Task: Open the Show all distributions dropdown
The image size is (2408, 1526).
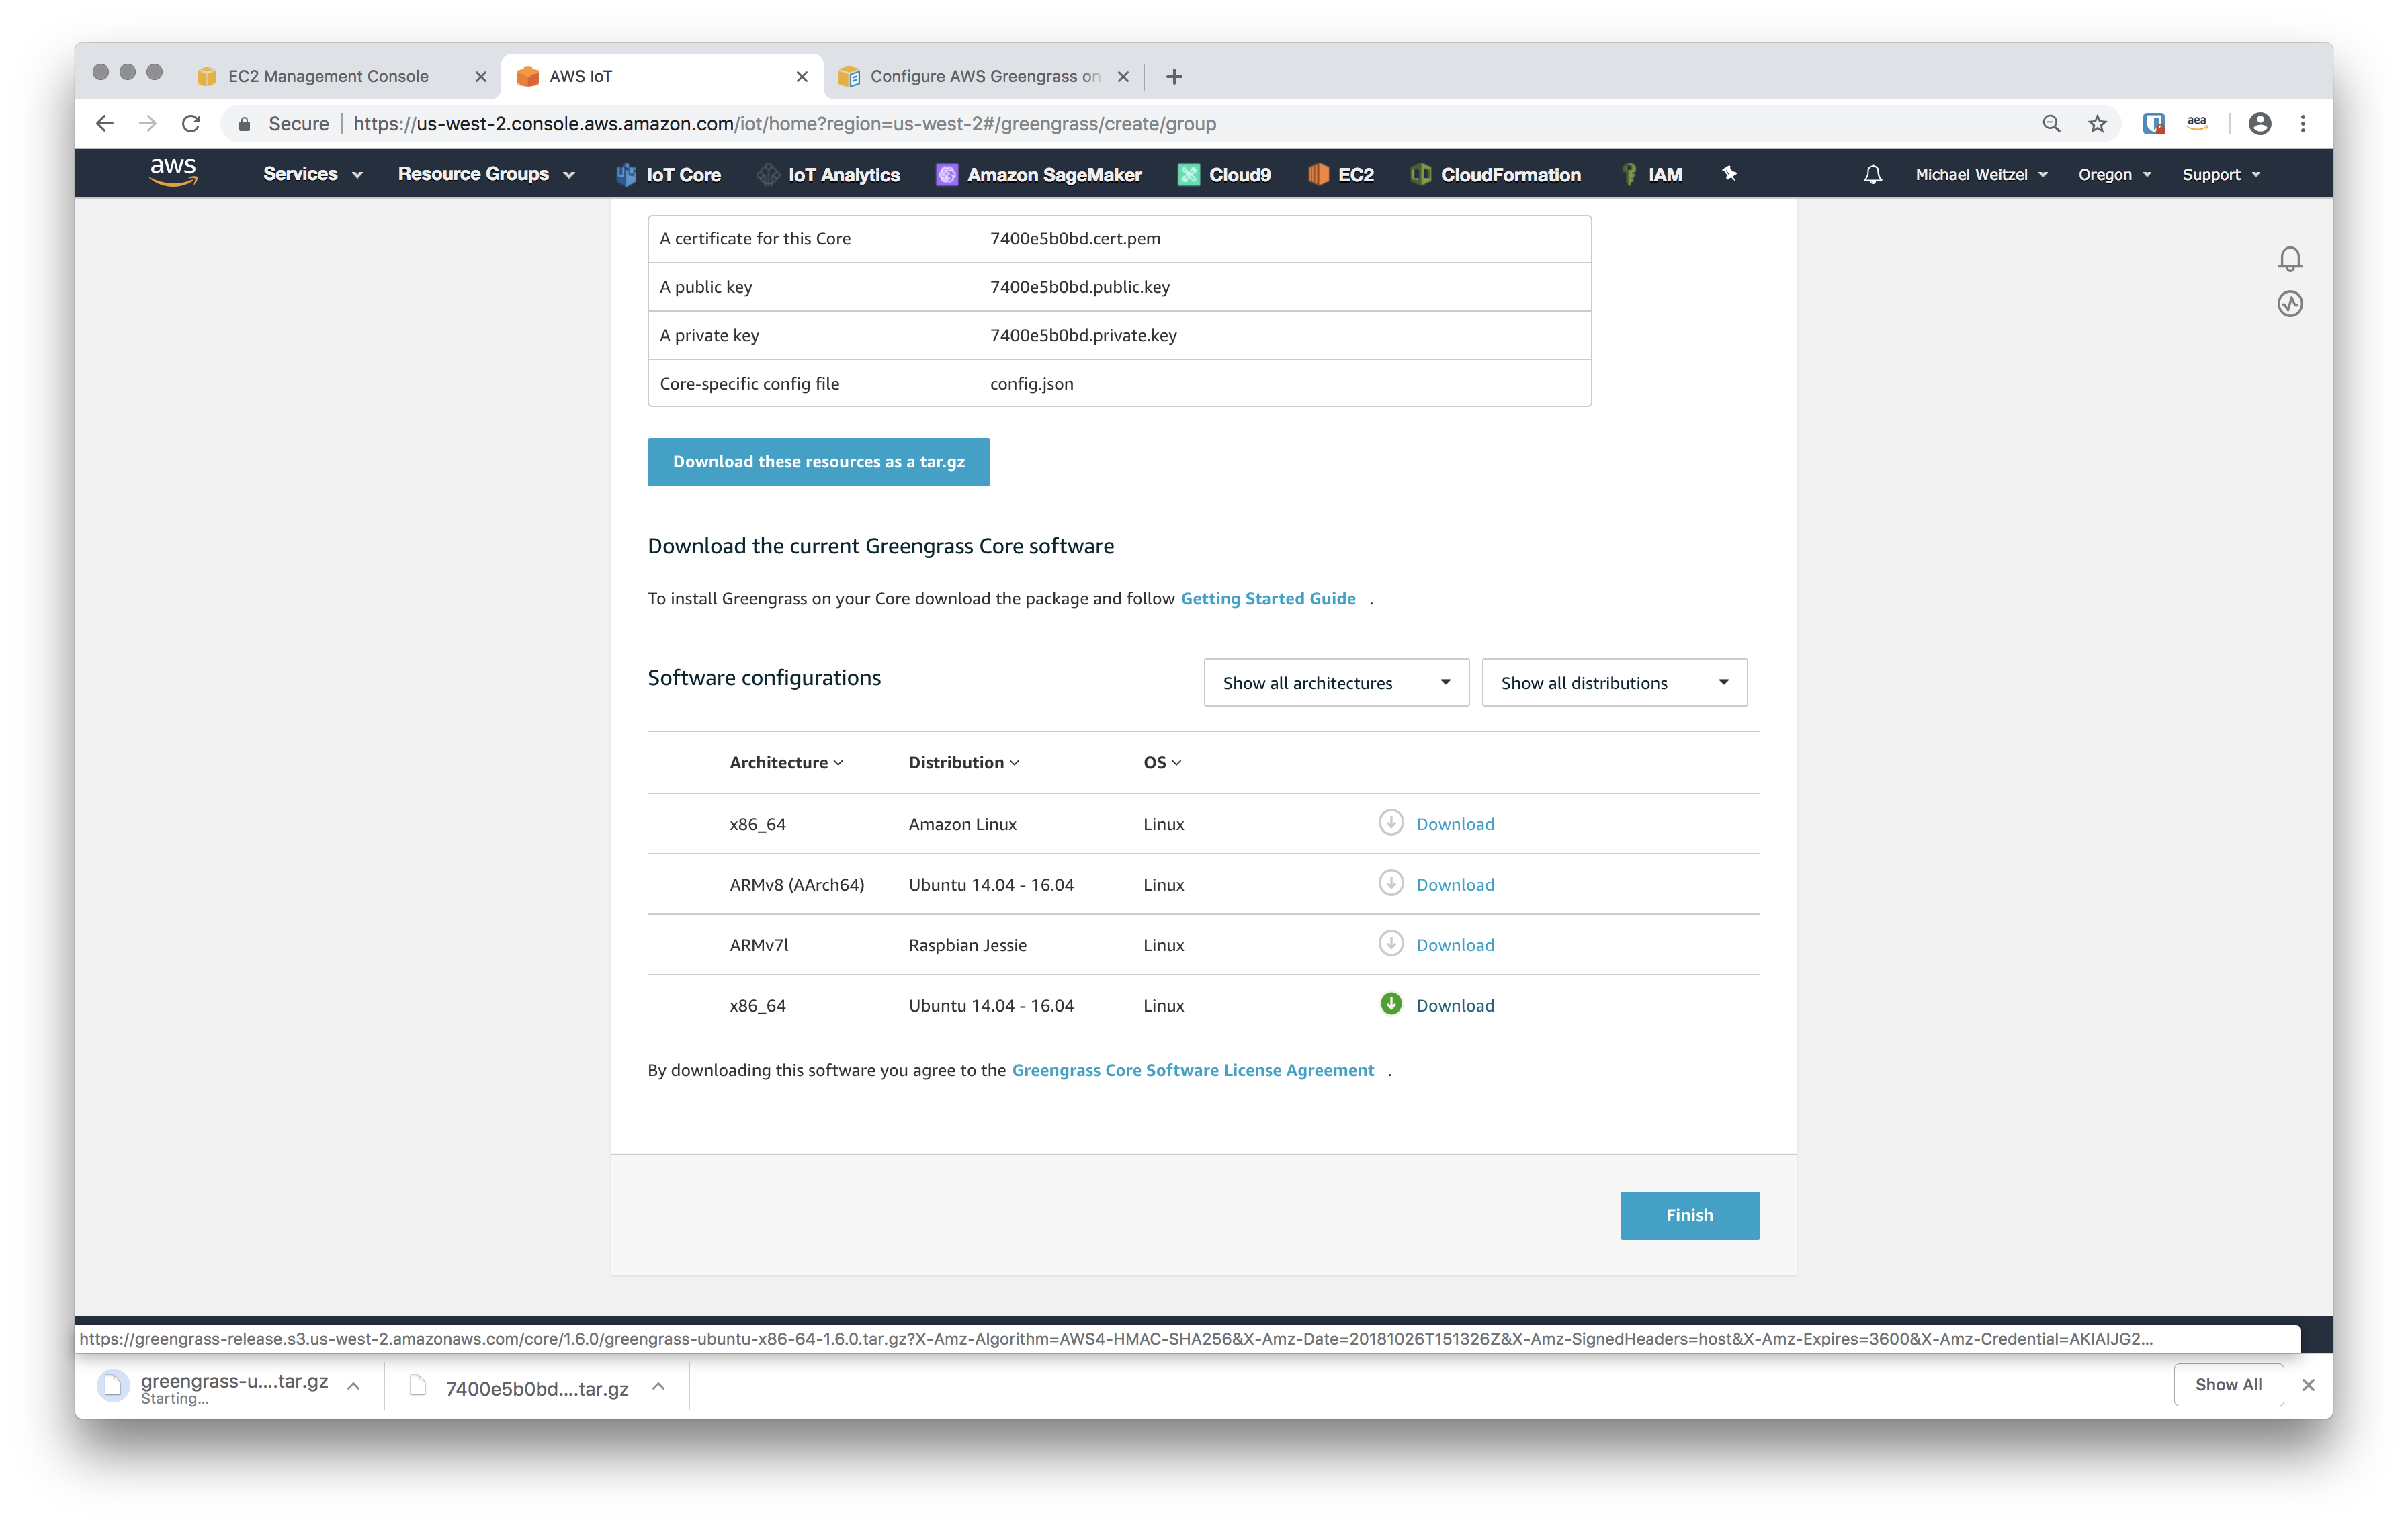Action: pos(1614,682)
